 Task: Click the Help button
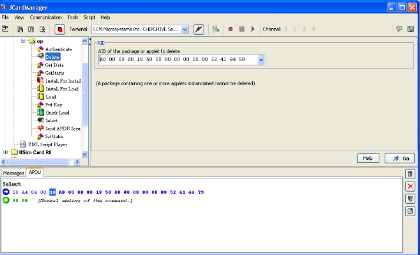click(368, 158)
